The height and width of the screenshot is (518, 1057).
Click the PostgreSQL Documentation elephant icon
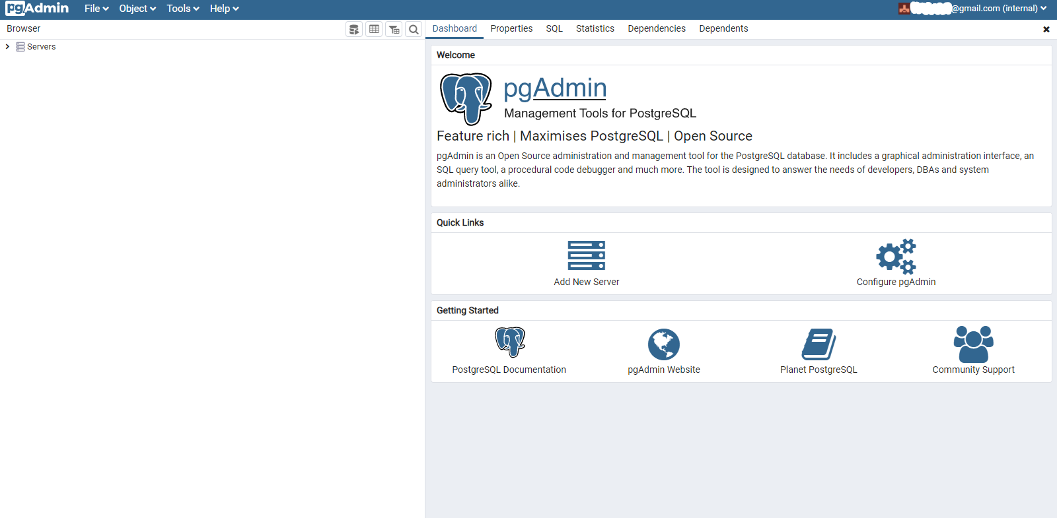point(510,342)
